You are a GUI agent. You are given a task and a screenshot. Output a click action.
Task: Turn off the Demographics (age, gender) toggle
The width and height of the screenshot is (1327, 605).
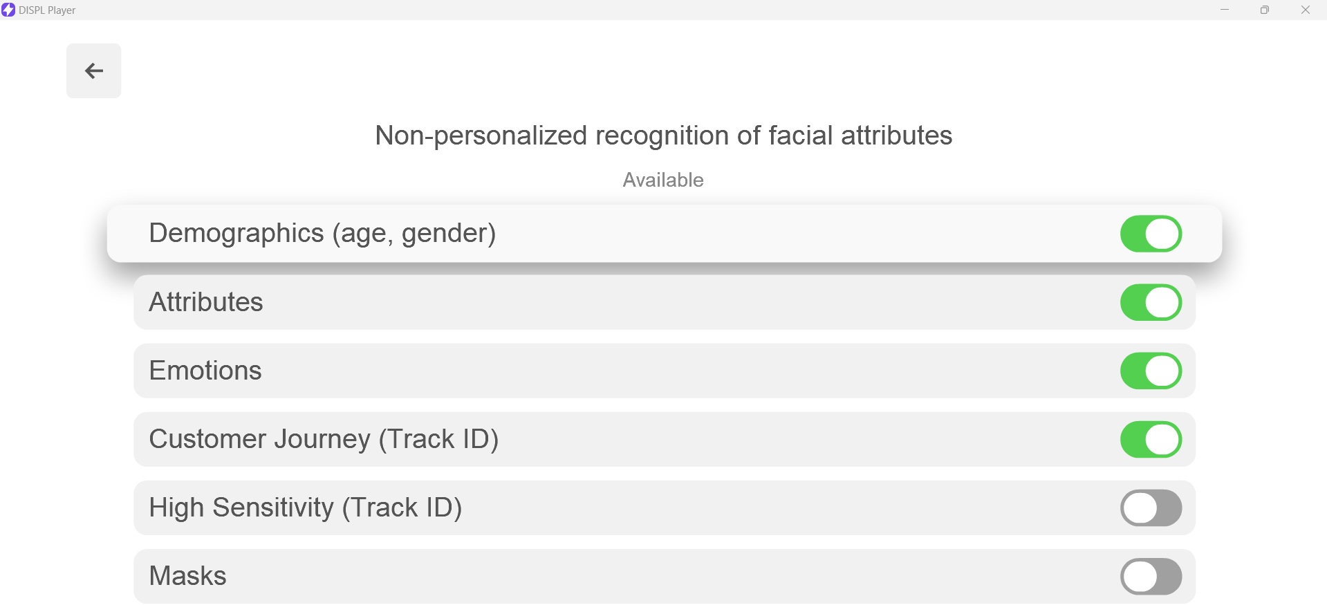(1151, 234)
